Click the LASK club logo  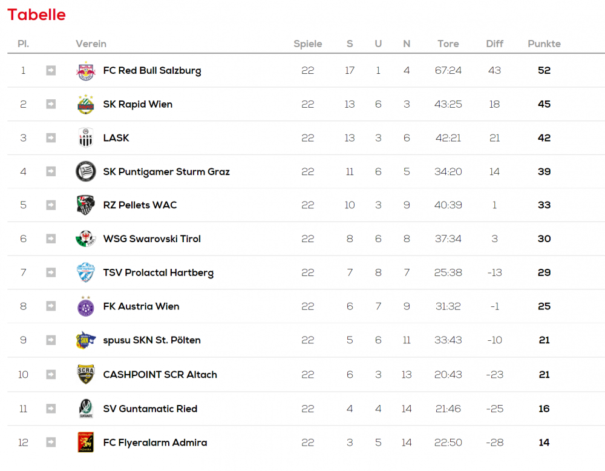pos(86,138)
